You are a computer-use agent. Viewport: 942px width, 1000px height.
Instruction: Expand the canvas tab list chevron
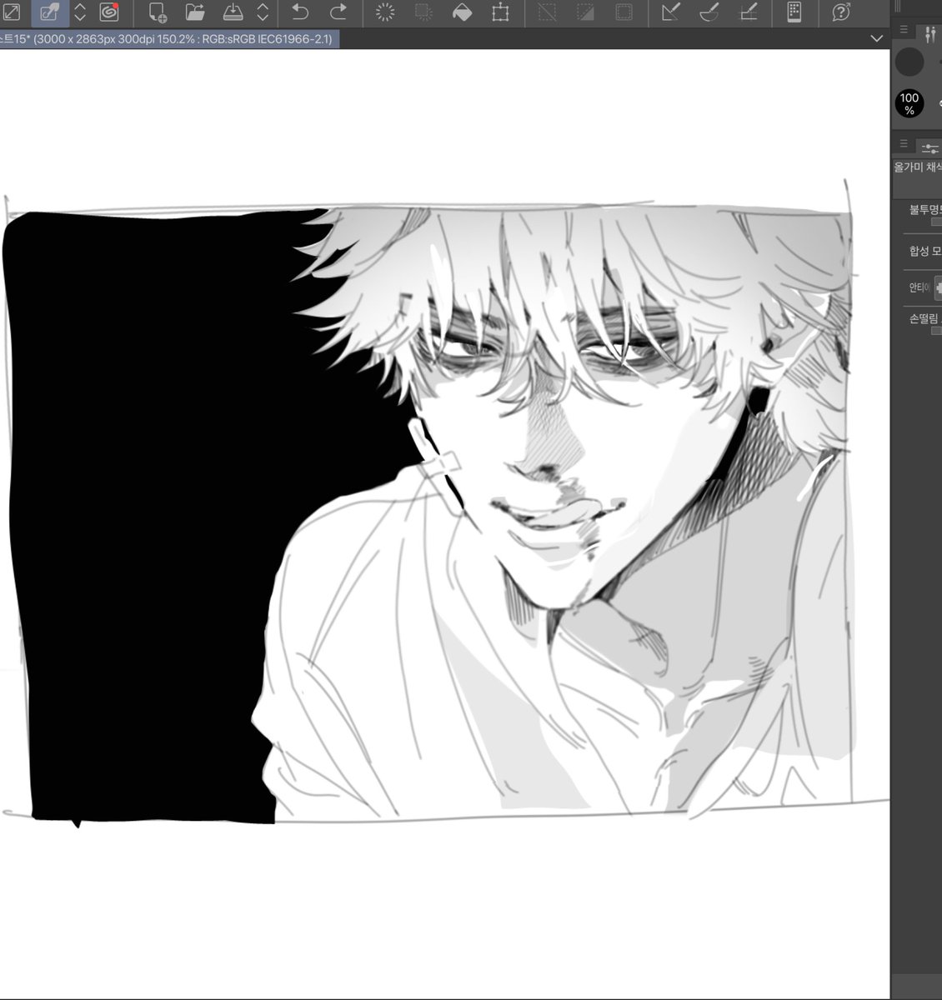[x=876, y=38]
